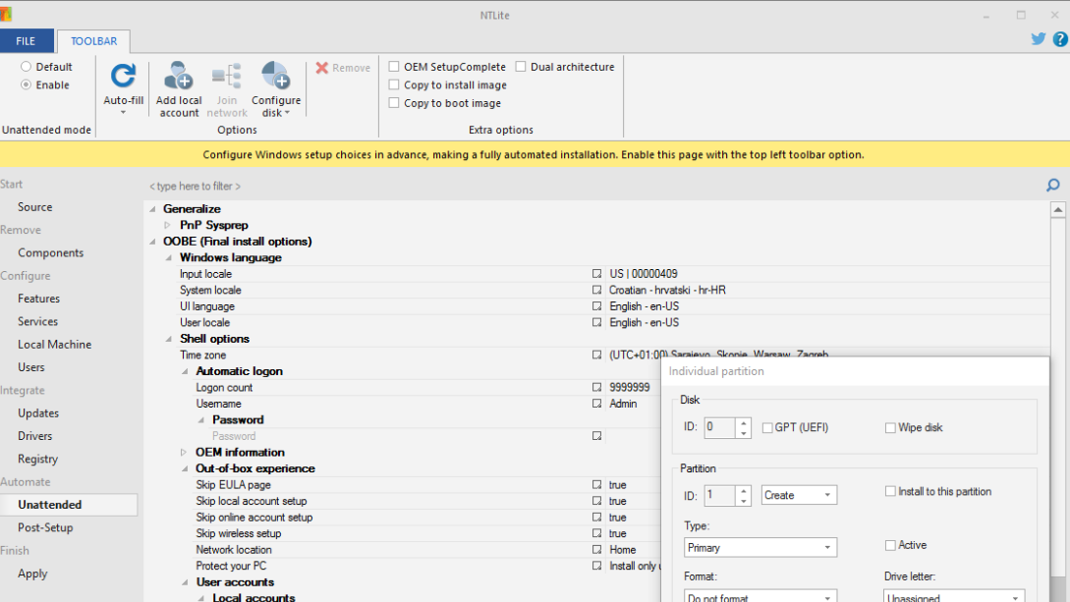The width and height of the screenshot is (1070, 602).
Task: Go to the Source page
Action: point(34,206)
